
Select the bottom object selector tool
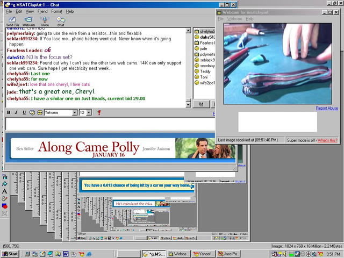click(5, 213)
